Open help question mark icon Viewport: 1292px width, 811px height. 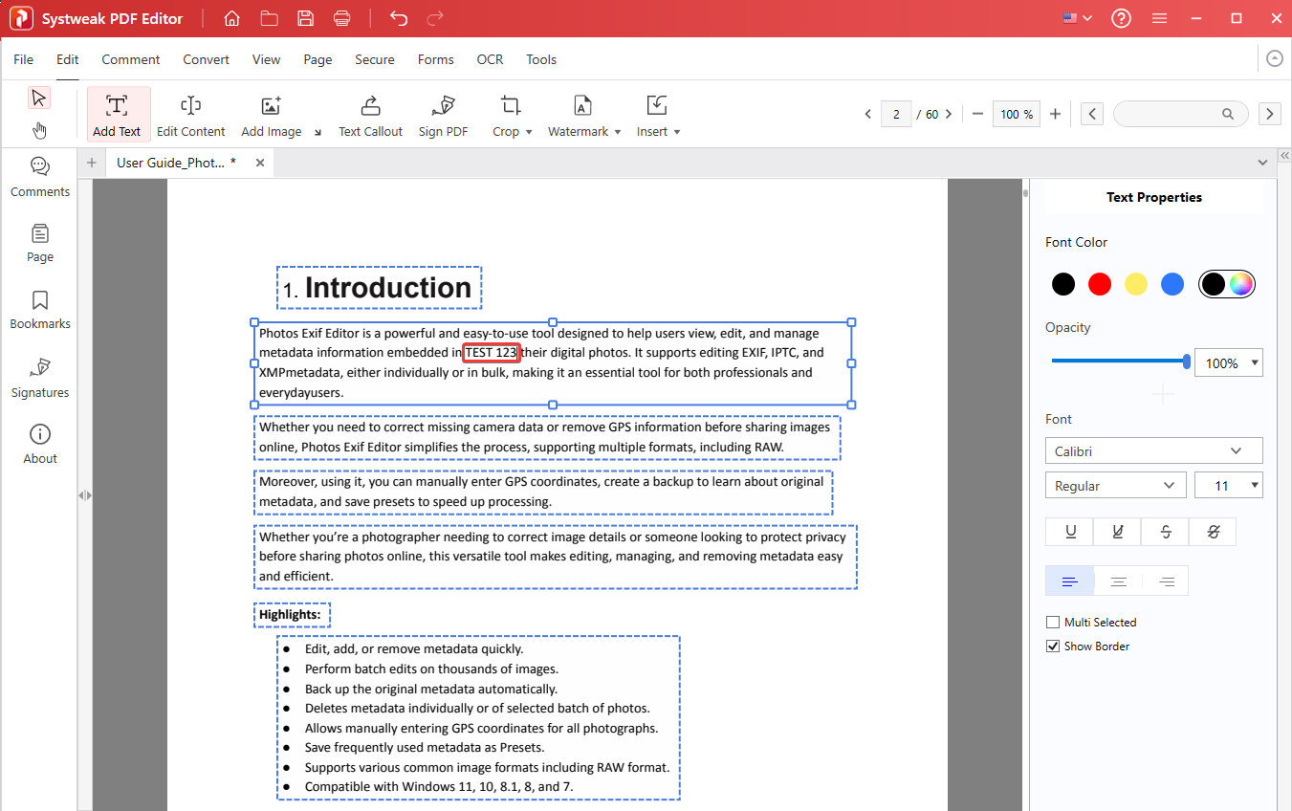pos(1122,18)
